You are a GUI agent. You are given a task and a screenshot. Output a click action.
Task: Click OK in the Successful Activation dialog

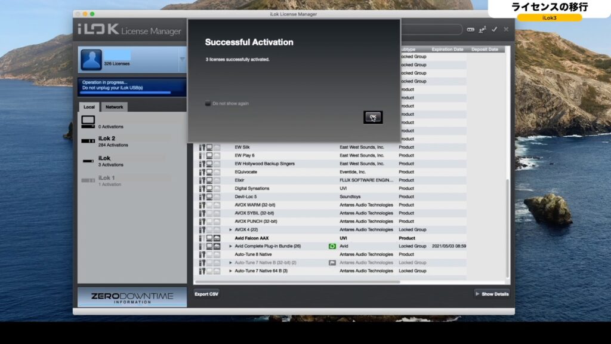click(373, 117)
